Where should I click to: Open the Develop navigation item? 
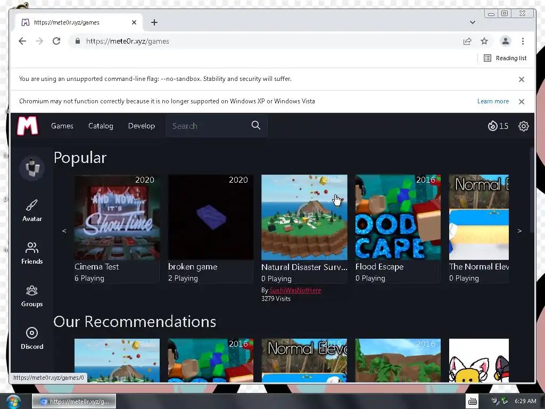pyautogui.click(x=142, y=126)
